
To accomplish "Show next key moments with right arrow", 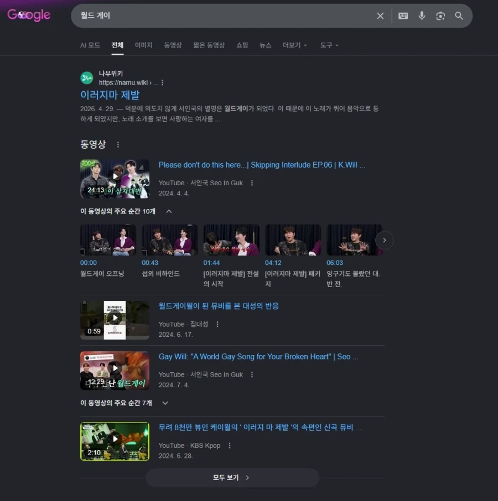I will (x=384, y=240).
